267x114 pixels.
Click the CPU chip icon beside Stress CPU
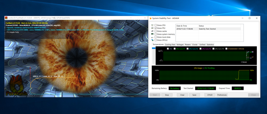coord(152,25)
